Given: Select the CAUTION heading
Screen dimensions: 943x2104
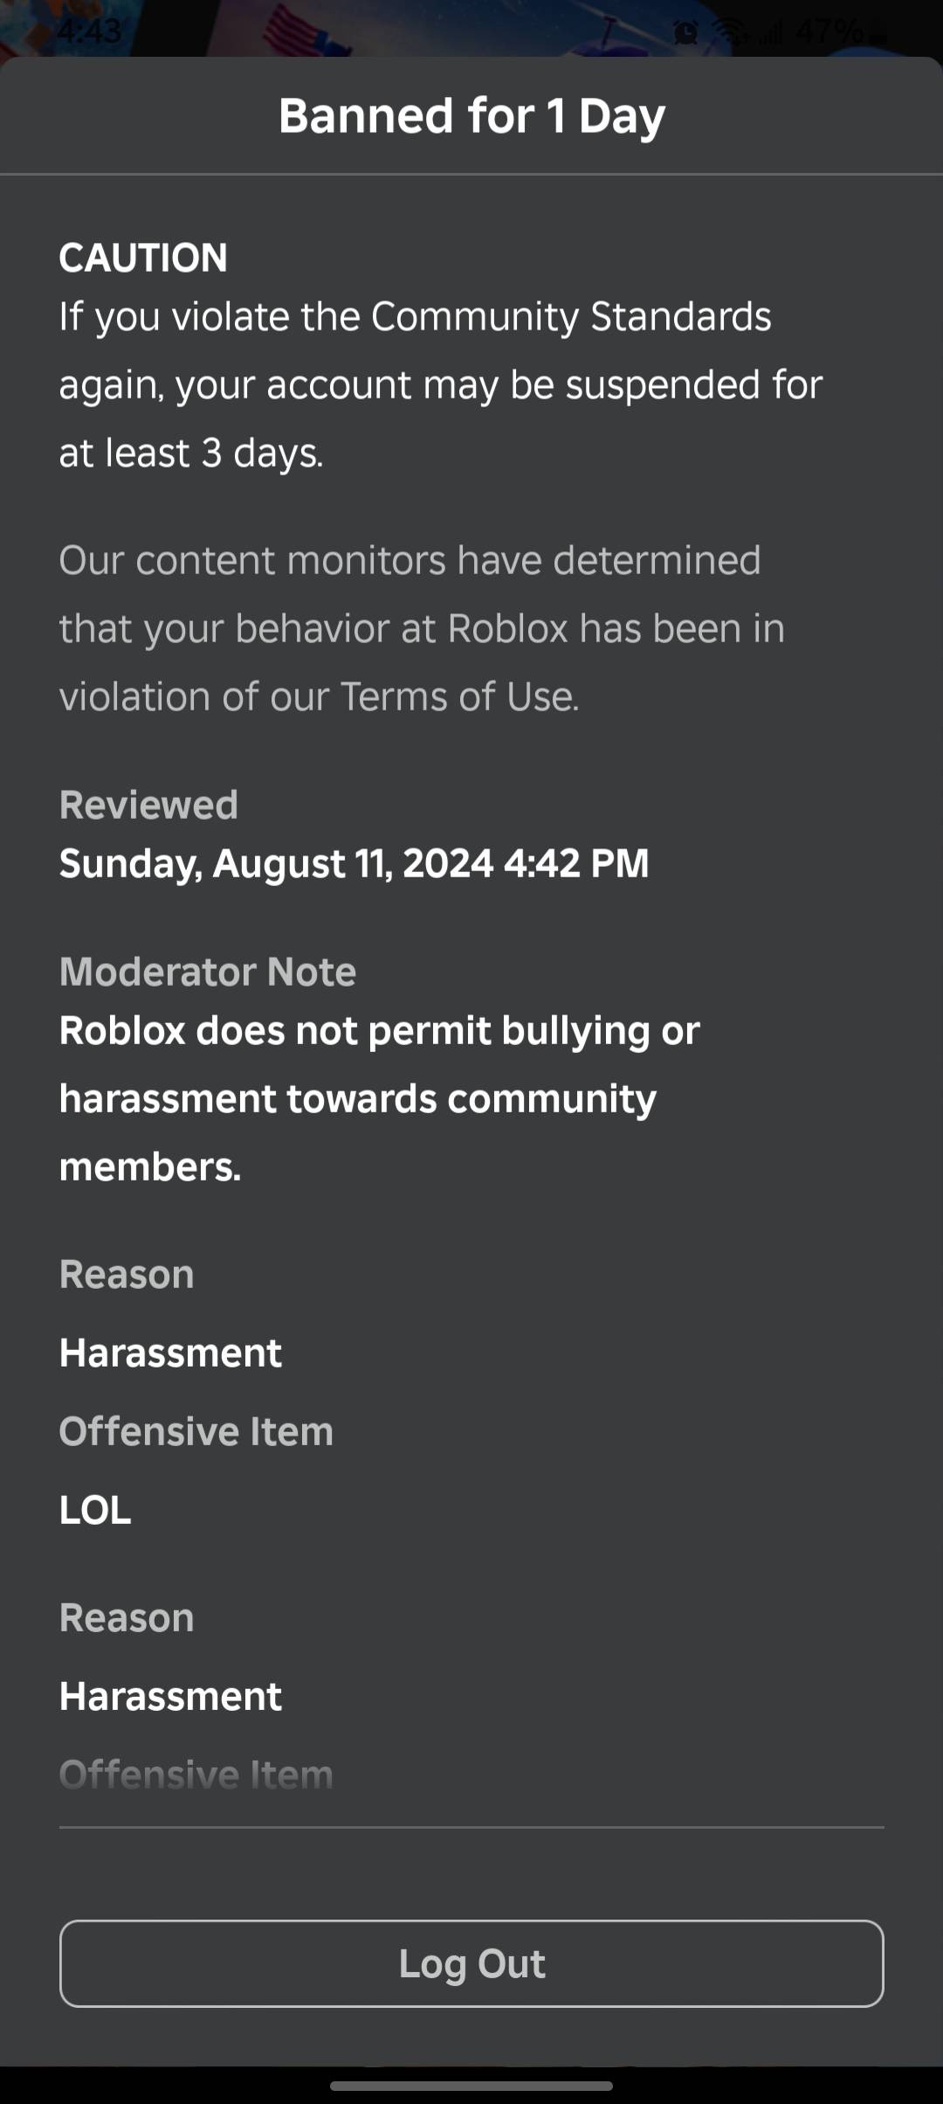Looking at the screenshot, I should pyautogui.click(x=143, y=258).
